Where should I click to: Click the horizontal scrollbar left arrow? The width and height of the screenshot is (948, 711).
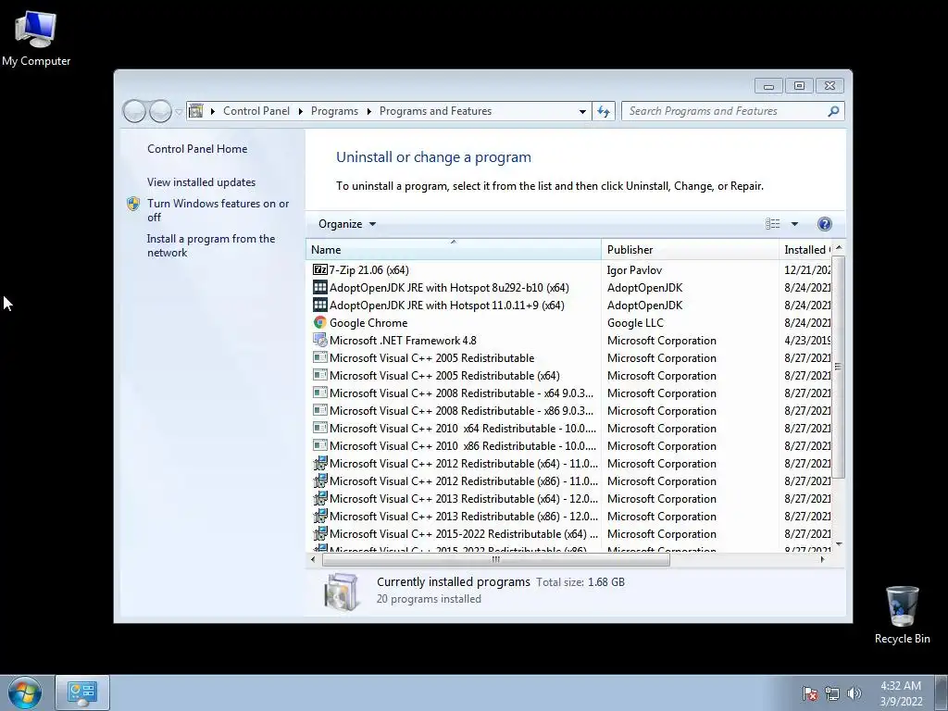(x=313, y=560)
